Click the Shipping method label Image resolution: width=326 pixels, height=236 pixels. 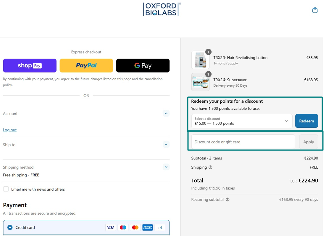click(18, 167)
